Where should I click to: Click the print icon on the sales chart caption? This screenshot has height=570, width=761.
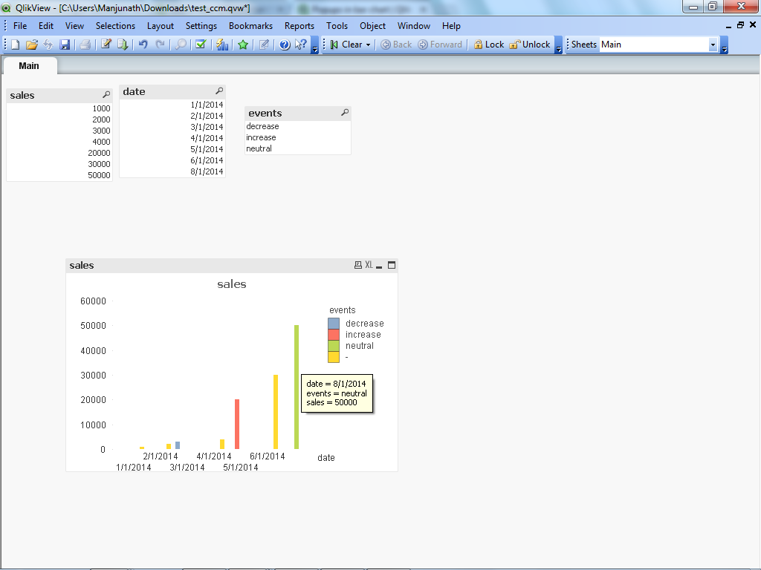click(357, 265)
